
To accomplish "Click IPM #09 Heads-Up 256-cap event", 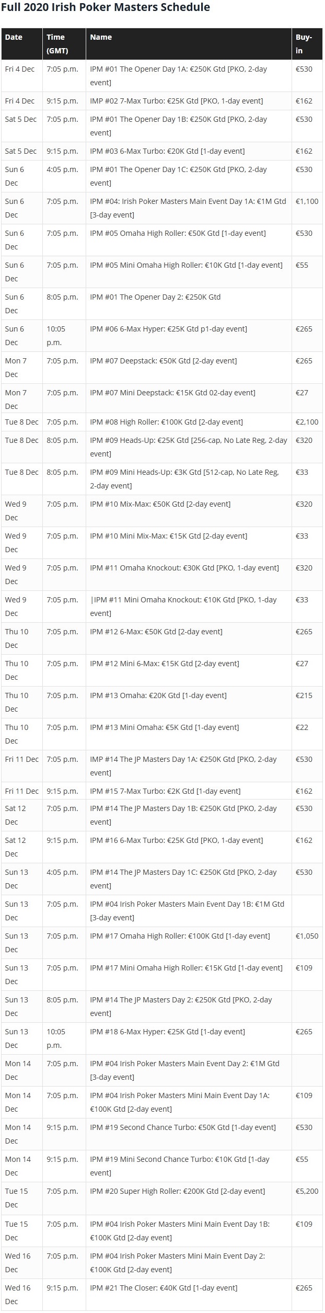I will tap(189, 447).
